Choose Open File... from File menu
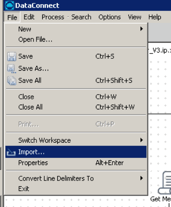171x207 pixels. [76, 39]
